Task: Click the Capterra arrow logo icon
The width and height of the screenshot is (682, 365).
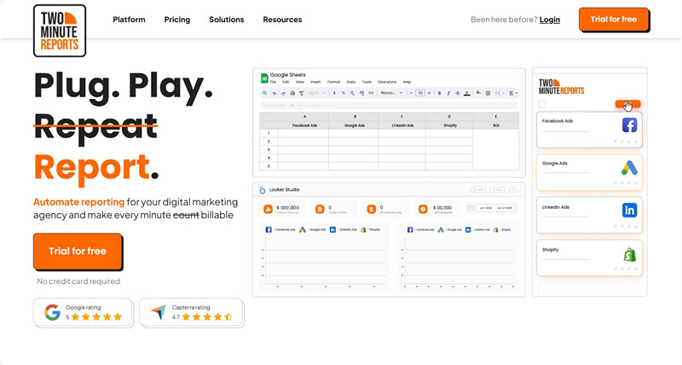Action: [159, 312]
